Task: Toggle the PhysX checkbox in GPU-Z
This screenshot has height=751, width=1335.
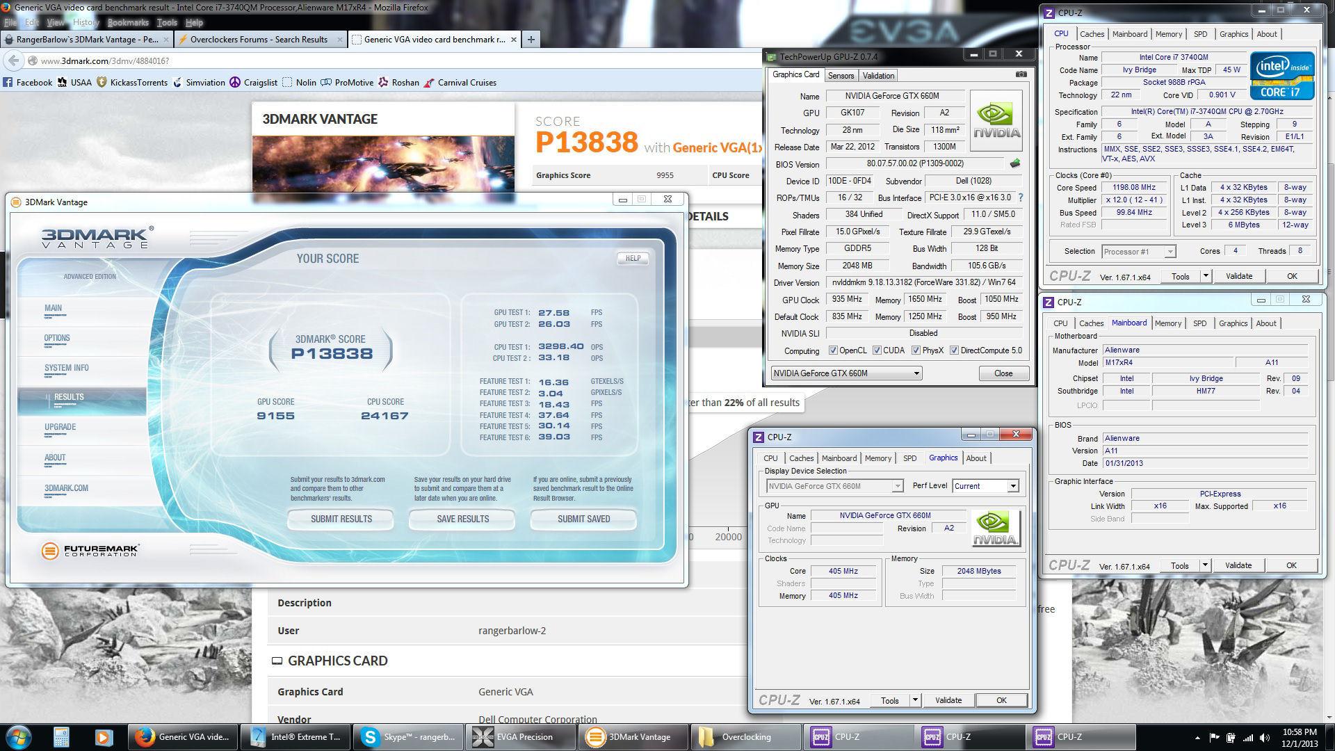Action: [916, 350]
